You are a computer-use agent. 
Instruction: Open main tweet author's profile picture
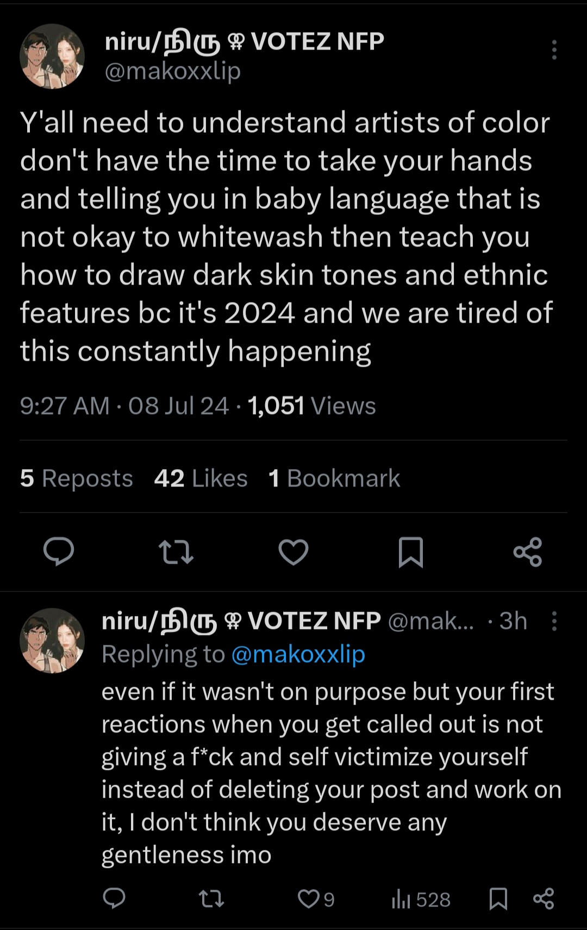click(52, 56)
